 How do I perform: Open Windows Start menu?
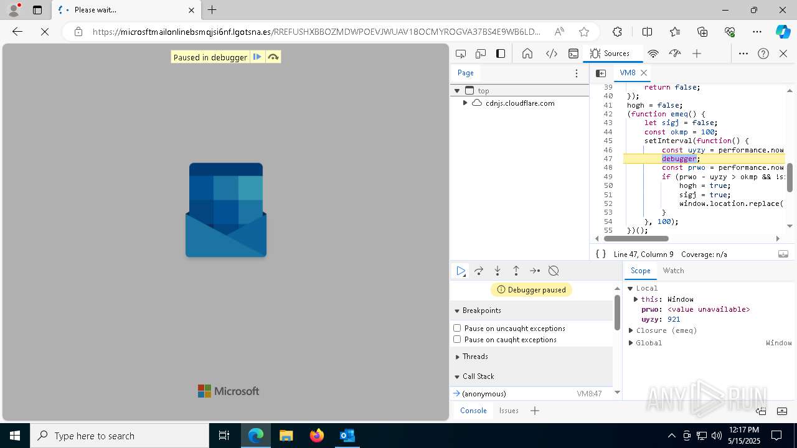(x=15, y=436)
